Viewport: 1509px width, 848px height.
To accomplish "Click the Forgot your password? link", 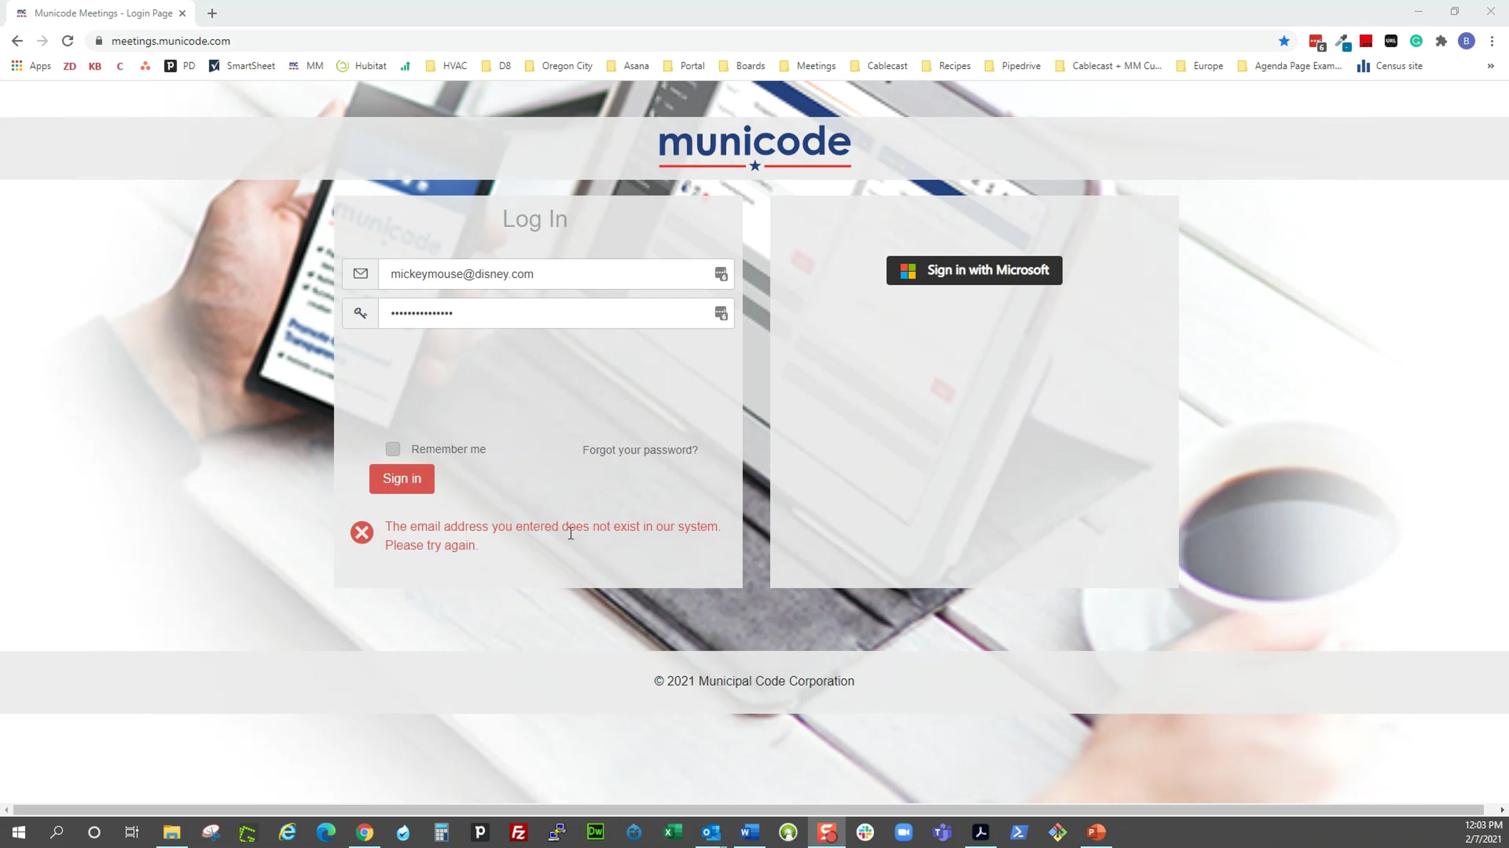I will coord(640,450).
